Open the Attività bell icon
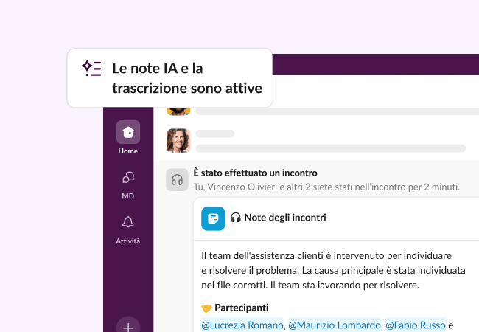 click(128, 223)
